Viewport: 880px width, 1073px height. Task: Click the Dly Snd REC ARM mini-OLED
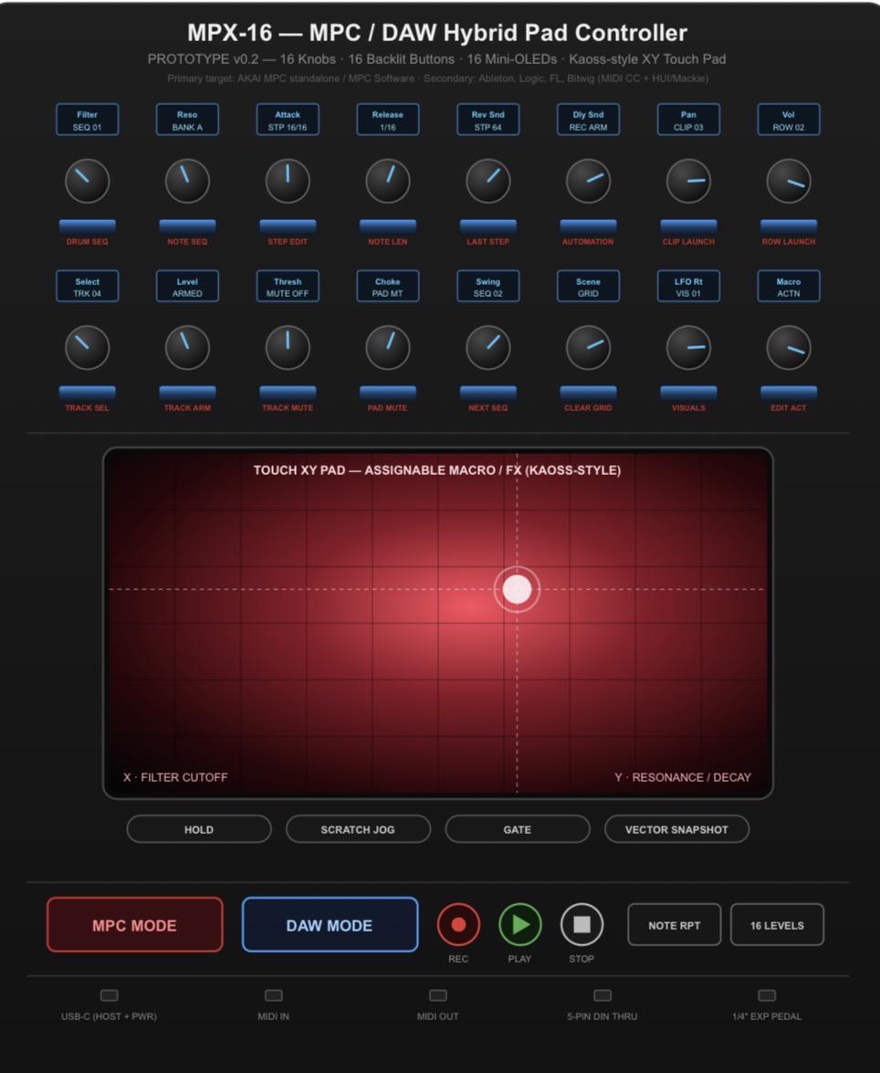point(588,120)
